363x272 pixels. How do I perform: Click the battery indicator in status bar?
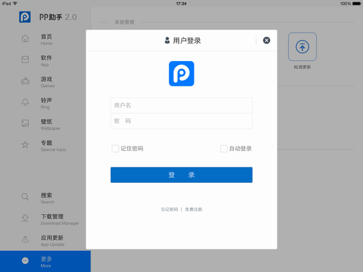[356, 4]
